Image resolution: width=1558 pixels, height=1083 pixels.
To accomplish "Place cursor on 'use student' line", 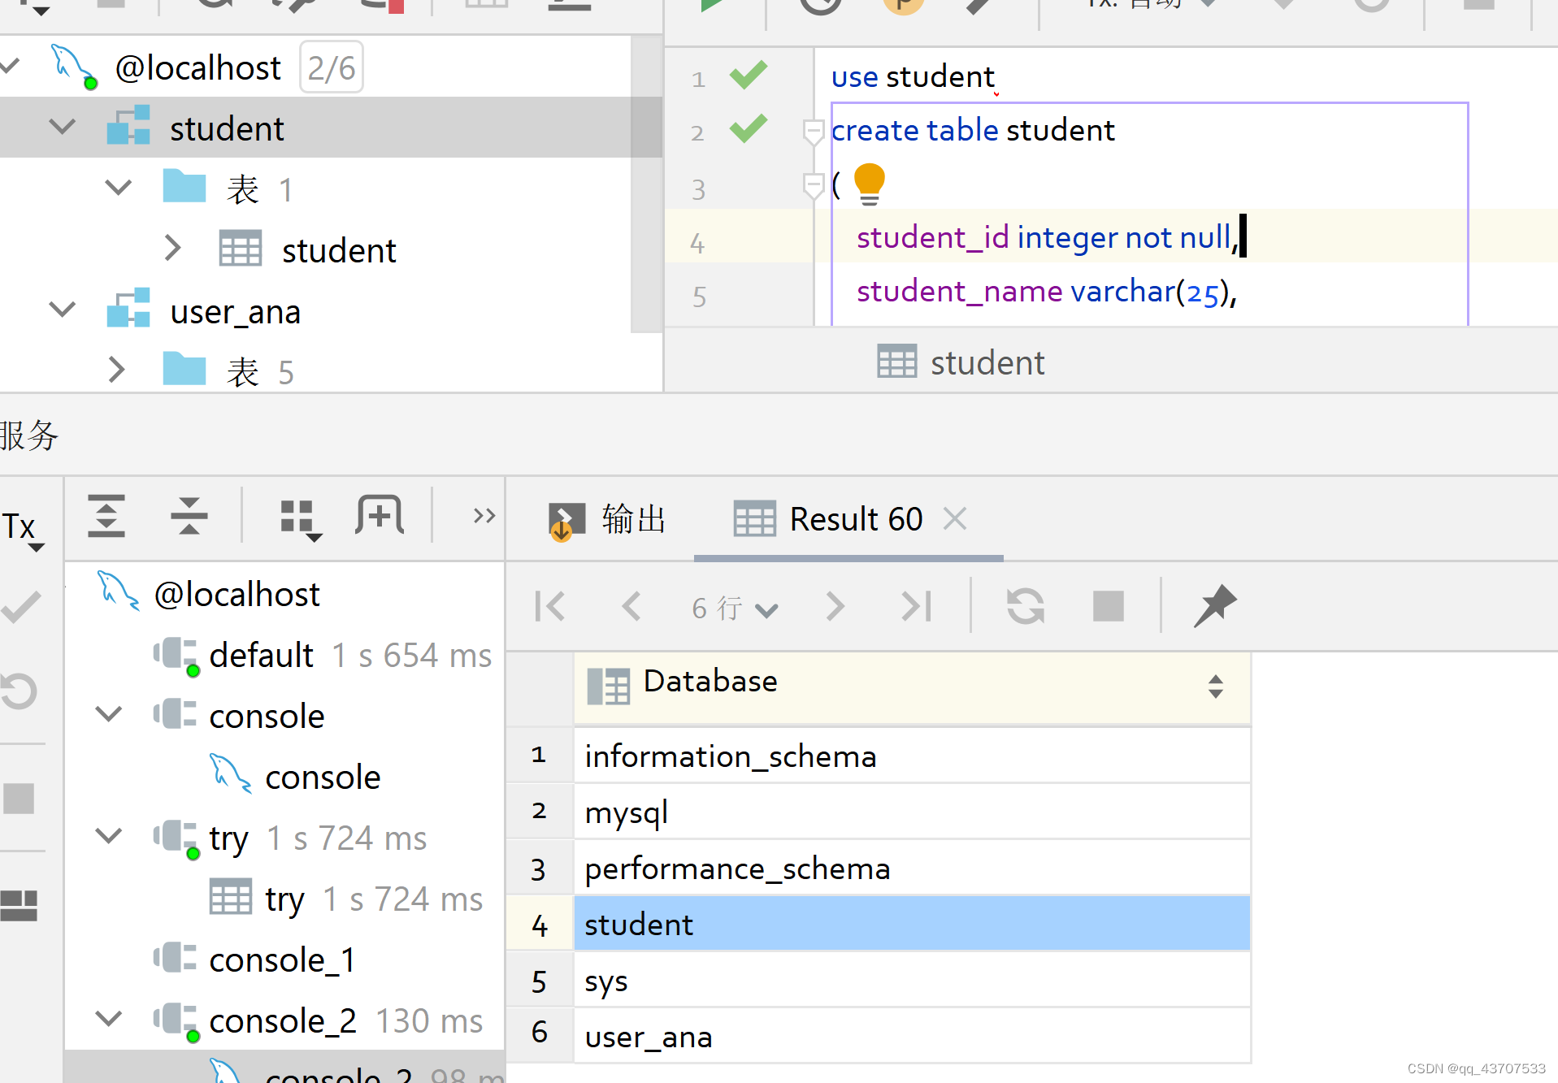I will [x=912, y=76].
